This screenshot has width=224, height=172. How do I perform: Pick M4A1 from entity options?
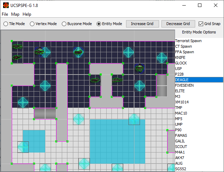[x=199, y=152]
